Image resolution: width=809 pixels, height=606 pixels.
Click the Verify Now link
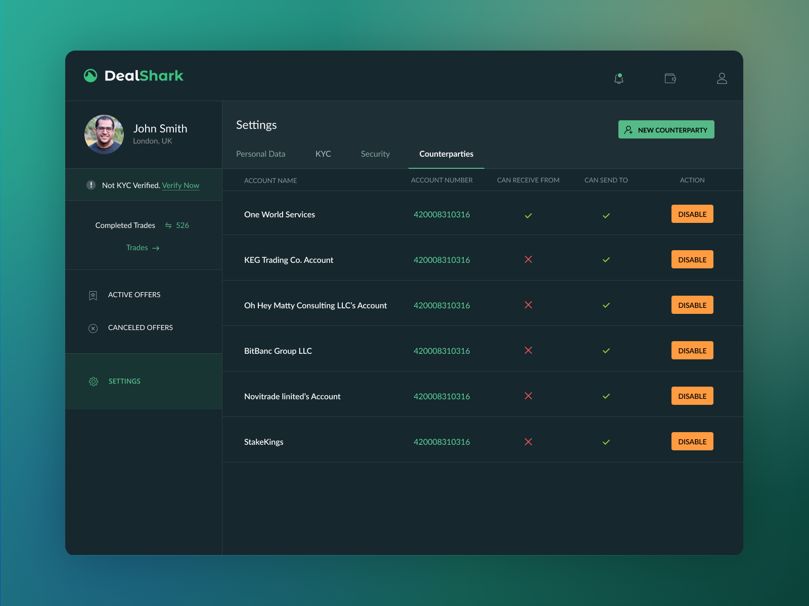(x=181, y=185)
